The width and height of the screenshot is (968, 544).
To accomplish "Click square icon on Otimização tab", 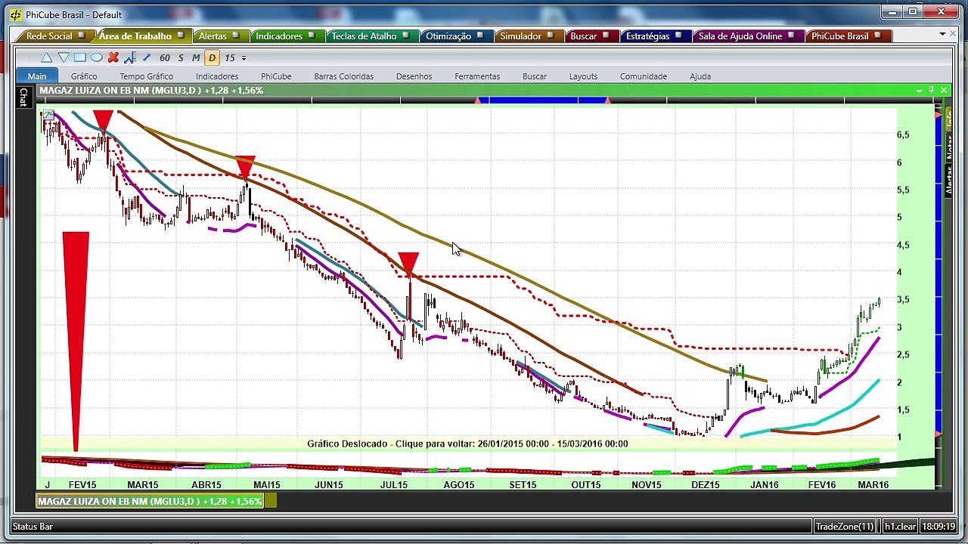I will (x=481, y=36).
